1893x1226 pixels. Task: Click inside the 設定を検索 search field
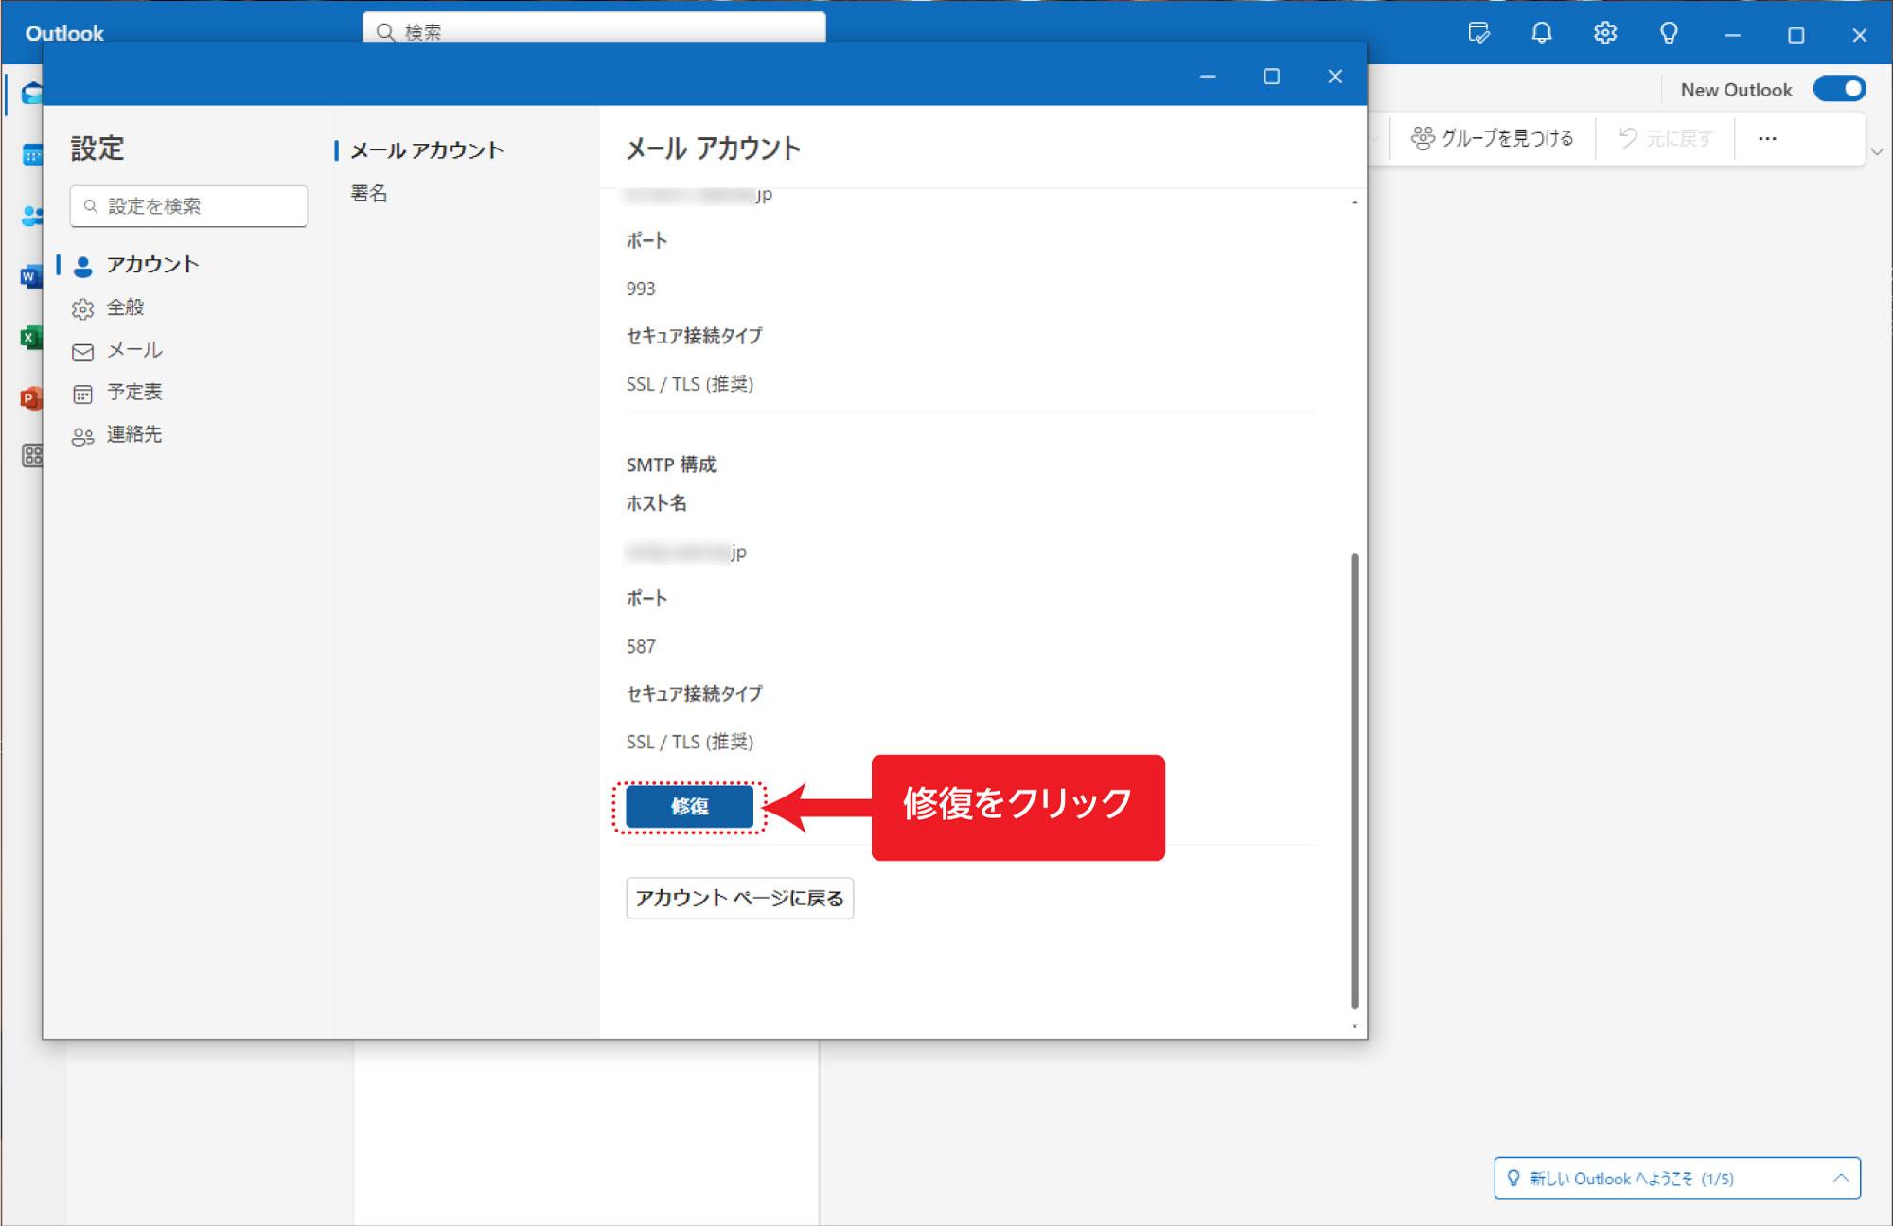click(x=187, y=206)
